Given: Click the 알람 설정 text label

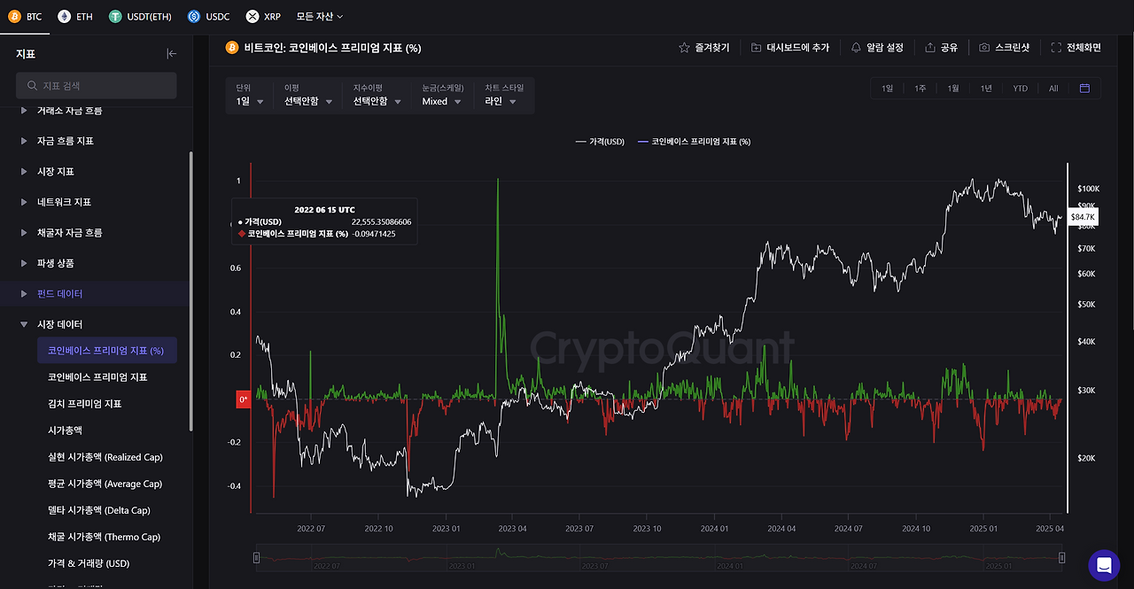Looking at the screenshot, I should click(885, 48).
